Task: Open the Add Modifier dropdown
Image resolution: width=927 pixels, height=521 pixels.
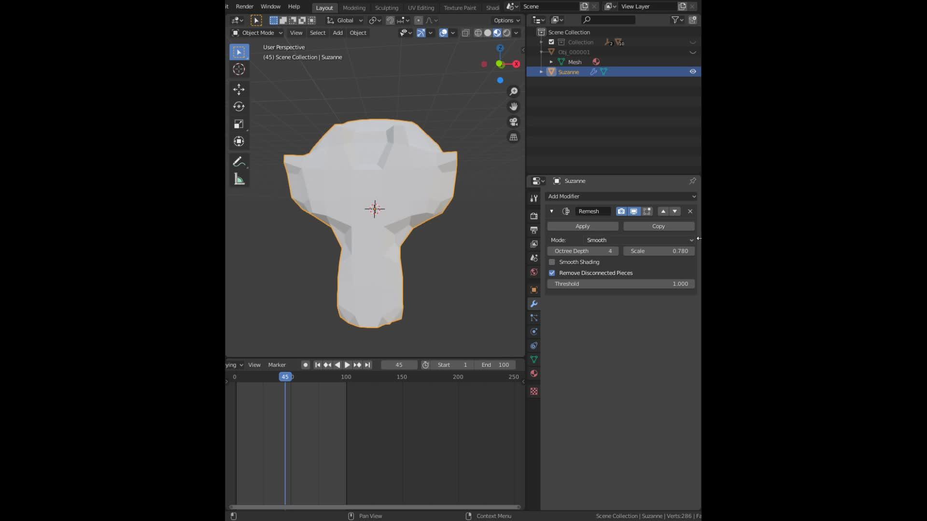Action: point(621,196)
